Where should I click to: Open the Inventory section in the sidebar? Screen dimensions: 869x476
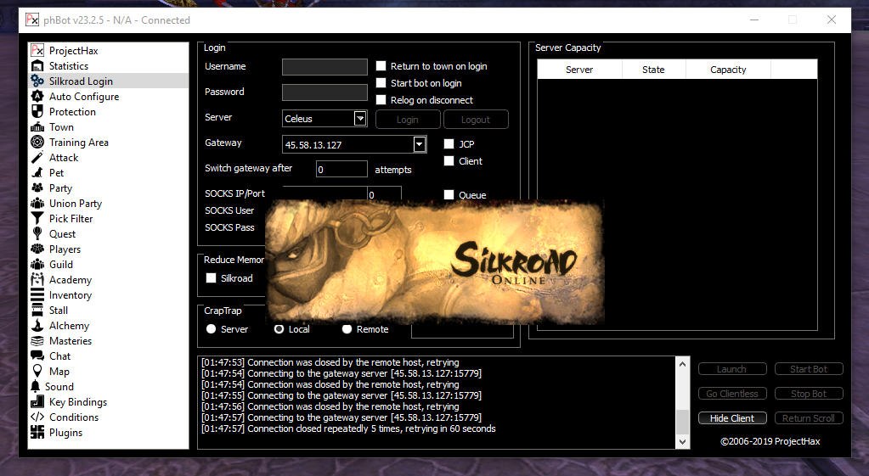click(x=70, y=295)
